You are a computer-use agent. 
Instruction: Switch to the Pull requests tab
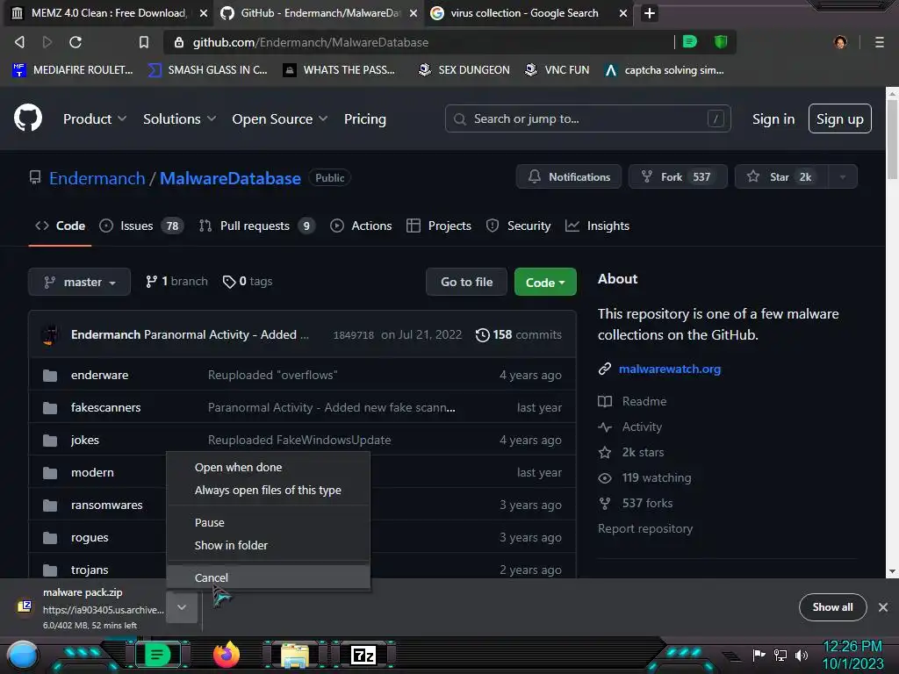click(257, 226)
